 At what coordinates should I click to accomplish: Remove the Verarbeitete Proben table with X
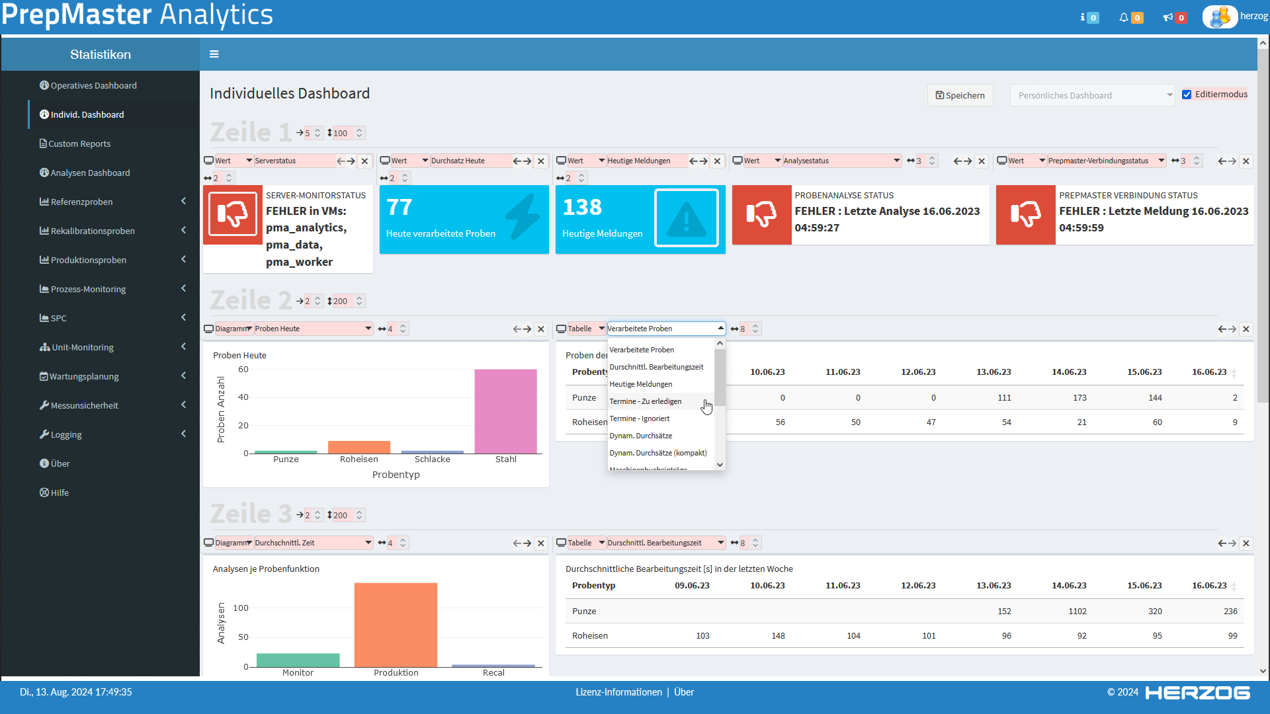(x=1246, y=329)
